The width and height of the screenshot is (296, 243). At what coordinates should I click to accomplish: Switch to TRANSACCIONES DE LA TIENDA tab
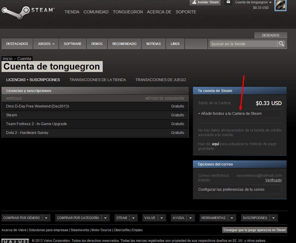98,80
